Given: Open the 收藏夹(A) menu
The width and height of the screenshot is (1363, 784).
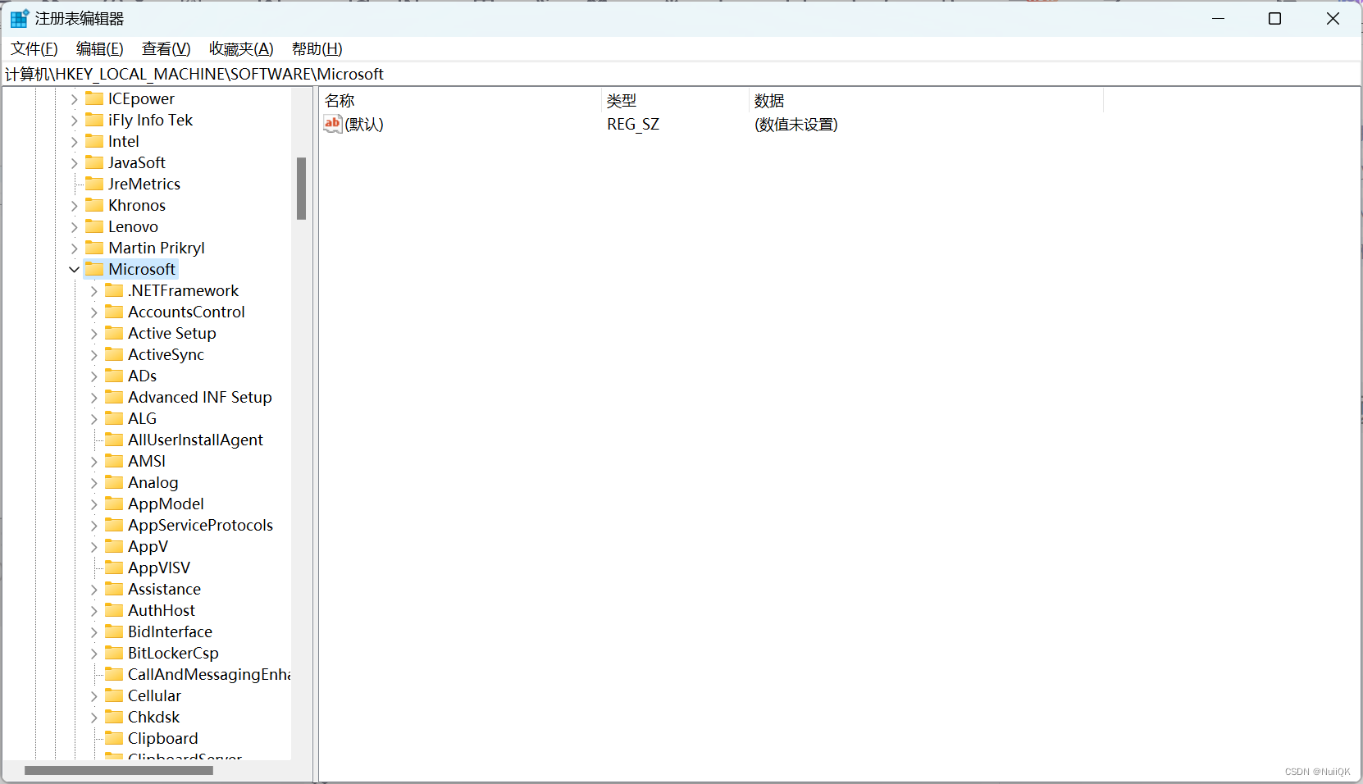Looking at the screenshot, I should tap(241, 48).
